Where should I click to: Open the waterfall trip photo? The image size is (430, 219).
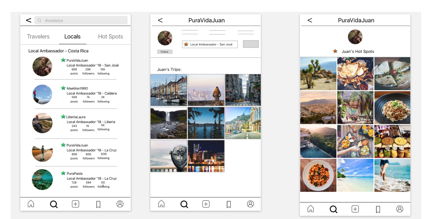click(169, 123)
